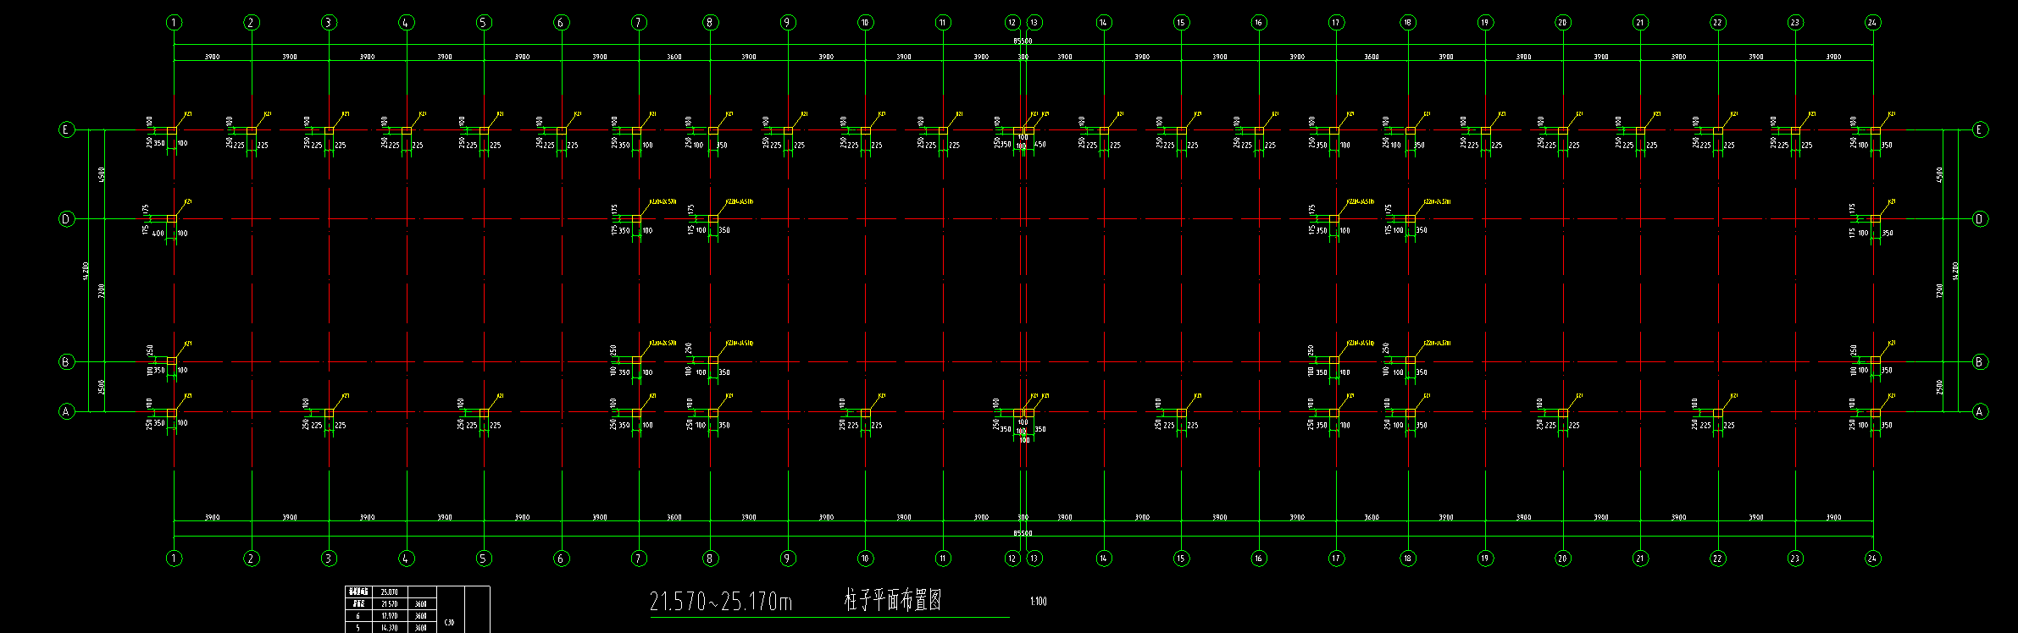Select the column at grid intersection D-24
The height and width of the screenshot is (633, 2018).
[1875, 219]
